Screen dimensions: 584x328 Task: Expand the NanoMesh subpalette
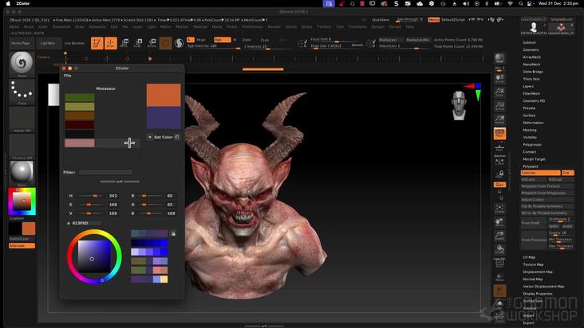click(531, 64)
